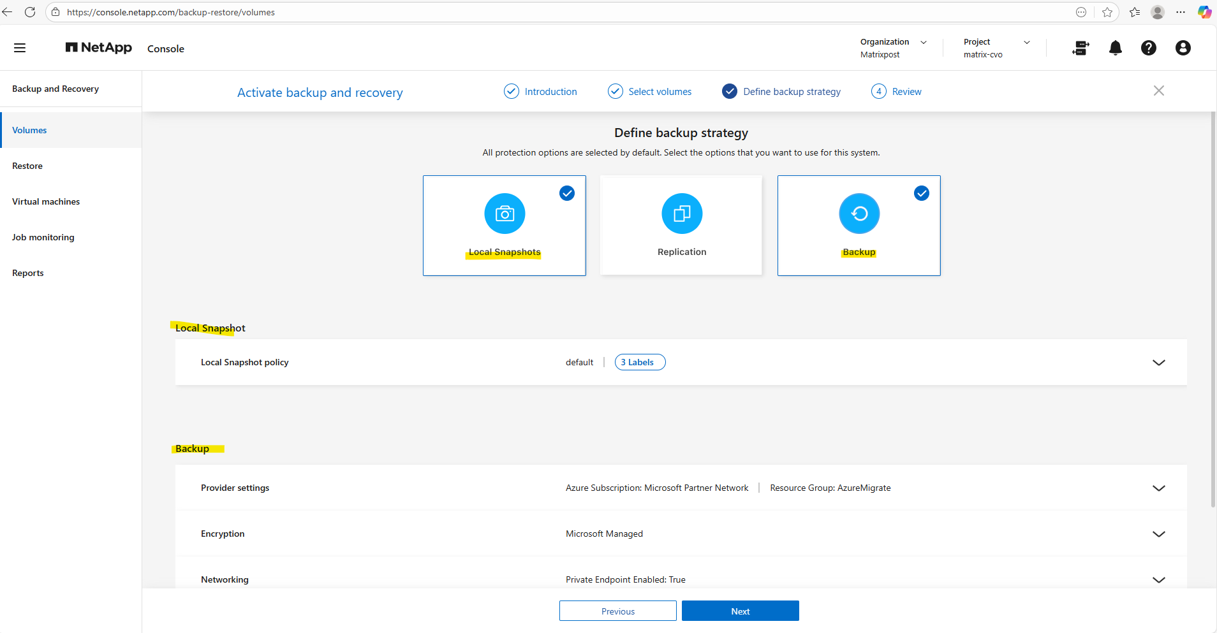Click the Local Snapshots camera icon
Image resolution: width=1217 pixels, height=633 pixels.
pos(505,214)
